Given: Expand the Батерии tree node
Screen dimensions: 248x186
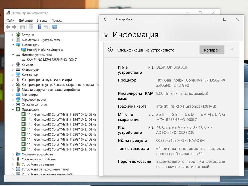Looking at the screenshot, I should point(13,35).
